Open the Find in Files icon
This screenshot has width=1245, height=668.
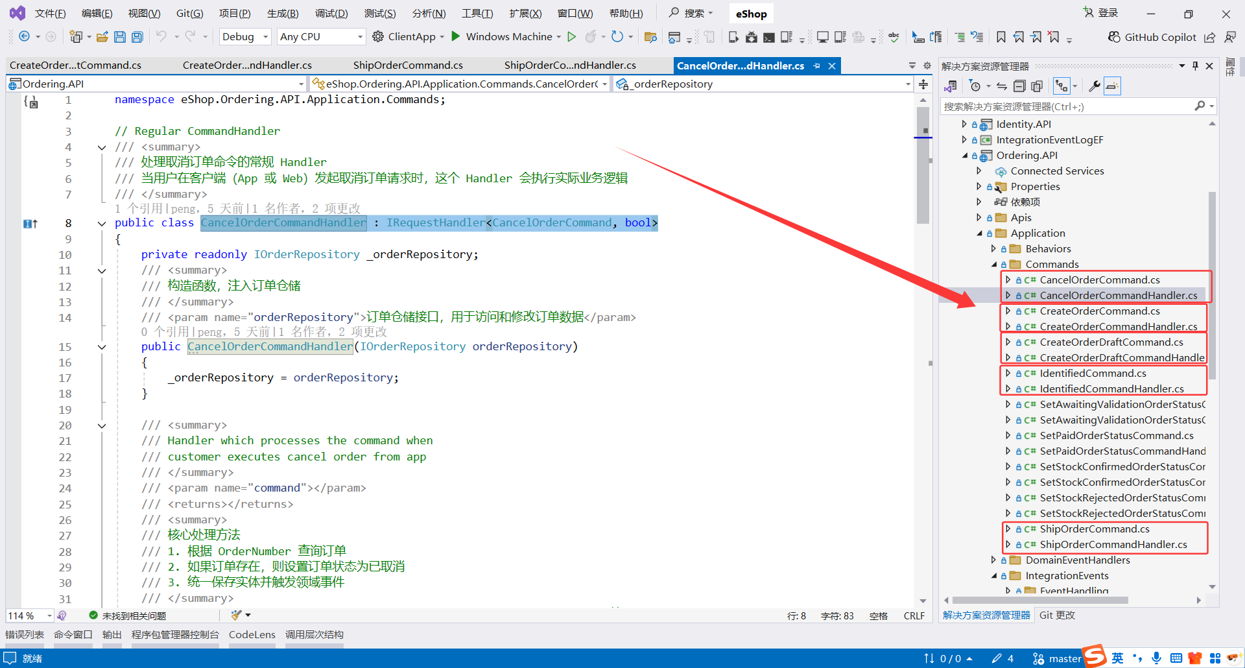pyautogui.click(x=650, y=37)
